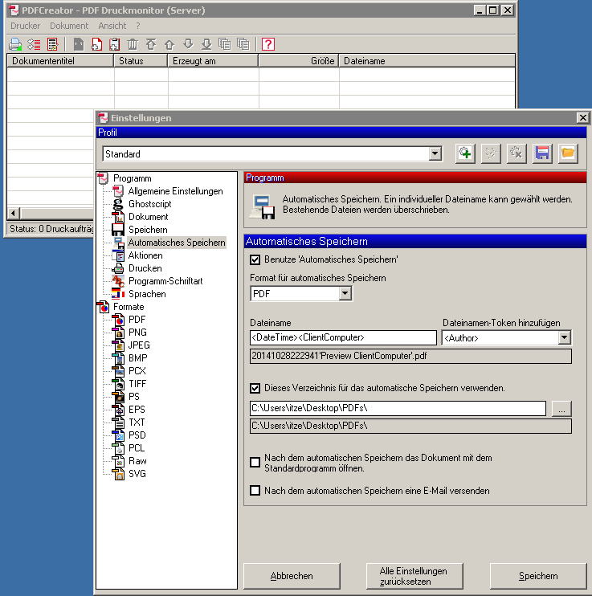The width and height of the screenshot is (592, 596).
Task: Click the editable directory path field
Action: (x=398, y=408)
